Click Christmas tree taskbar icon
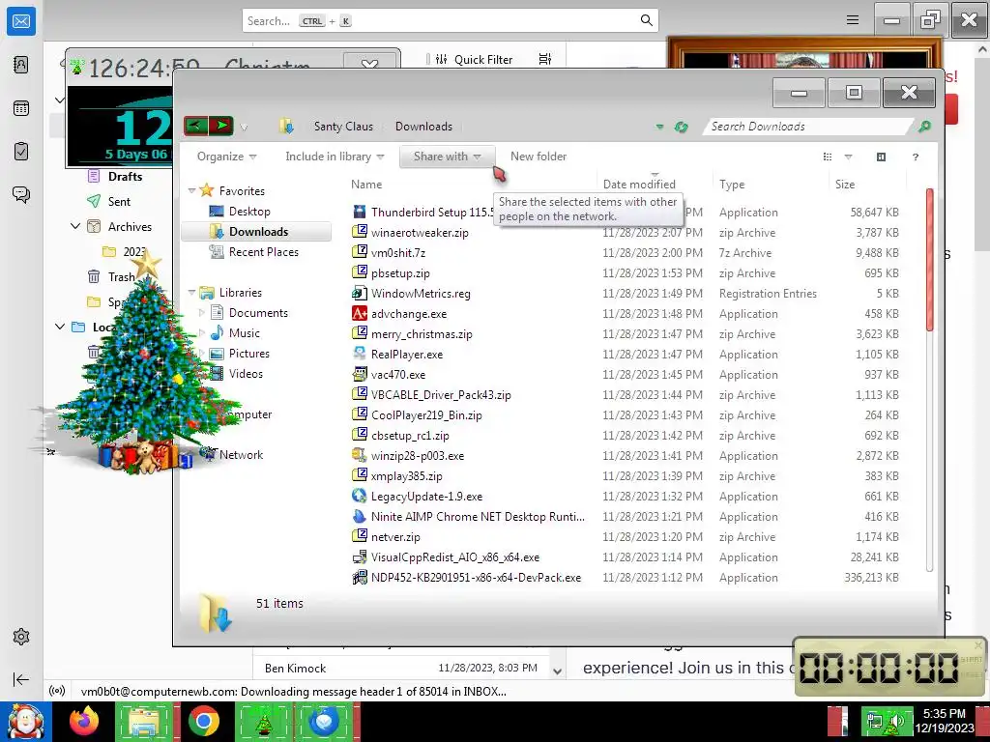The width and height of the screenshot is (990, 742). (x=264, y=721)
